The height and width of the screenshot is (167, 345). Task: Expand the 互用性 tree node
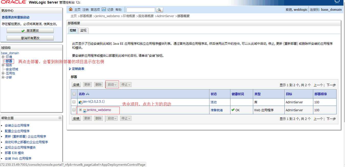3,73
